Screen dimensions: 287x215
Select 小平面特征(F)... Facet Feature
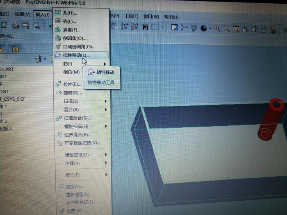click(x=84, y=202)
